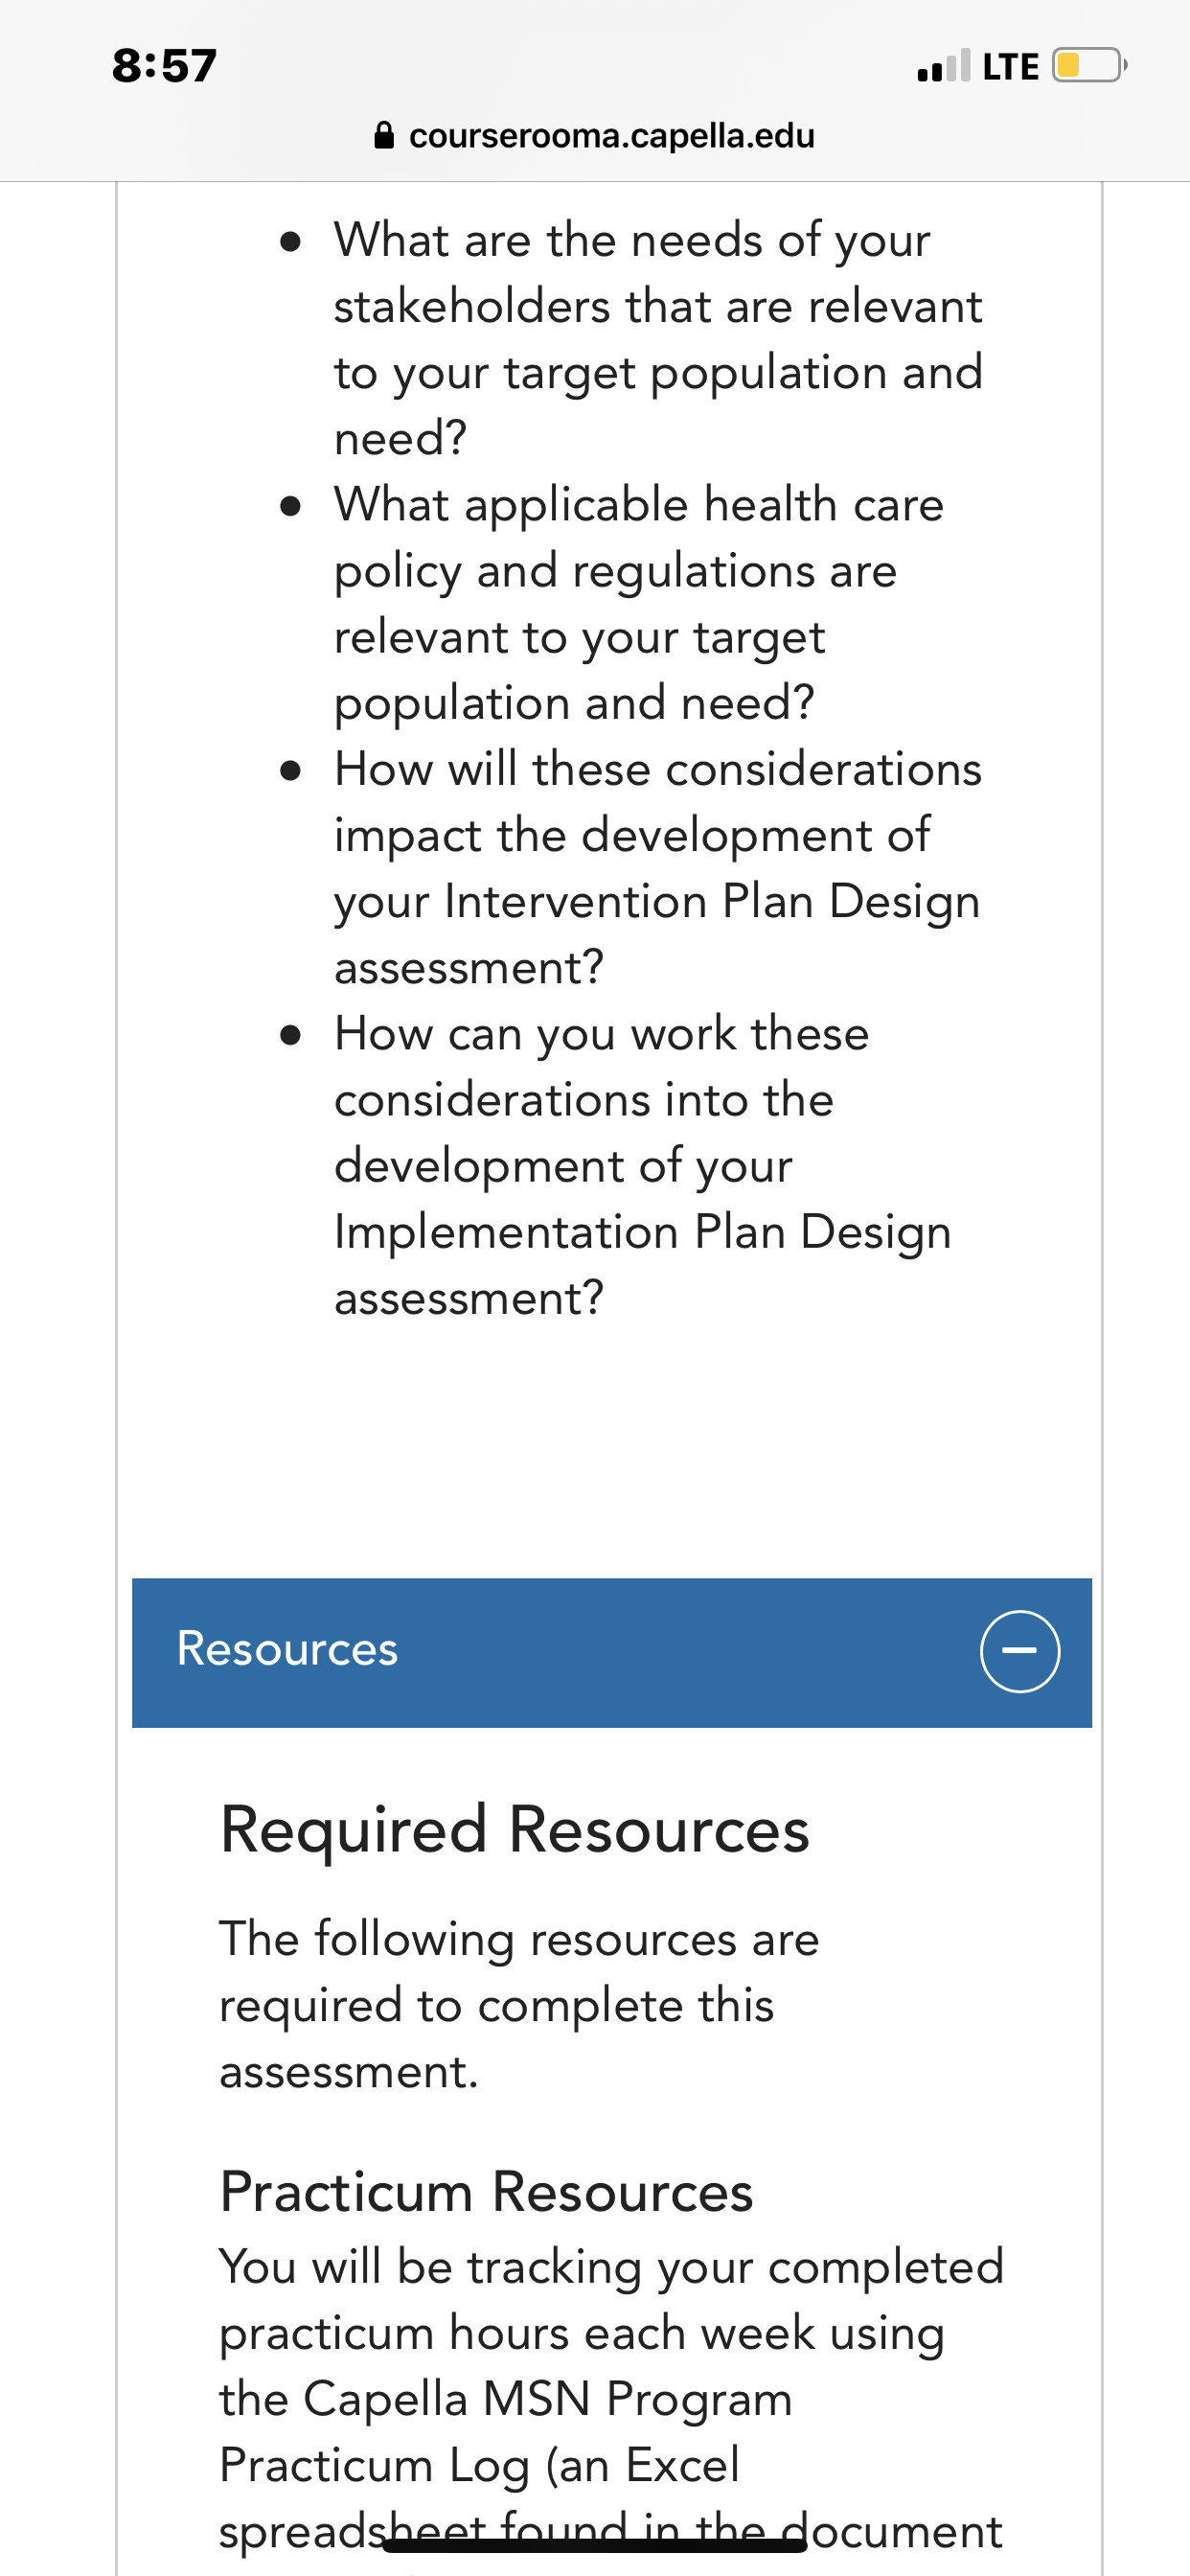The height and width of the screenshot is (2576, 1190).
Task: Tap the Resources section header bar
Action: click(x=612, y=1652)
